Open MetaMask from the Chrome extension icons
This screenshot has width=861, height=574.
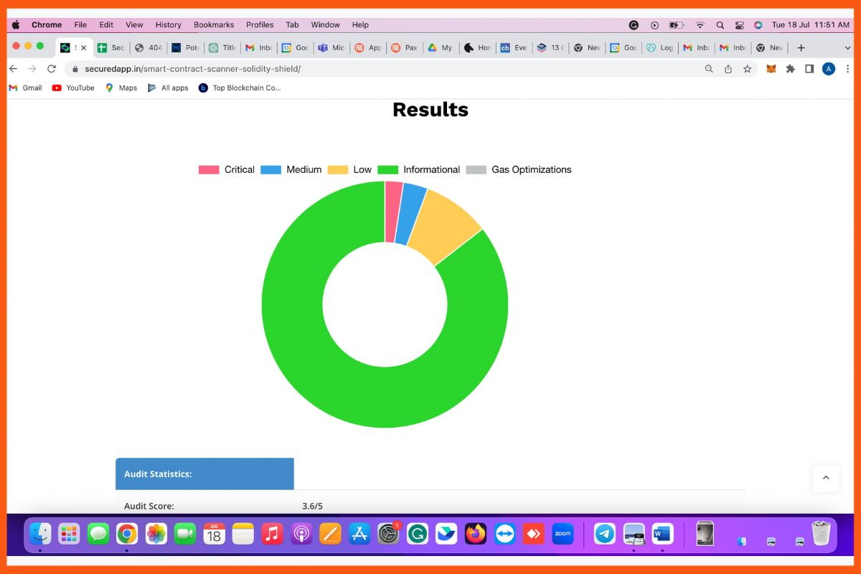[771, 68]
